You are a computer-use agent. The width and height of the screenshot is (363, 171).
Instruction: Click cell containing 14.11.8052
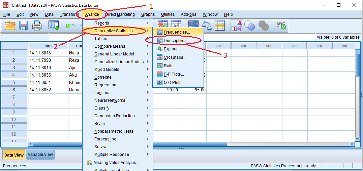pyautogui.click(x=48, y=90)
